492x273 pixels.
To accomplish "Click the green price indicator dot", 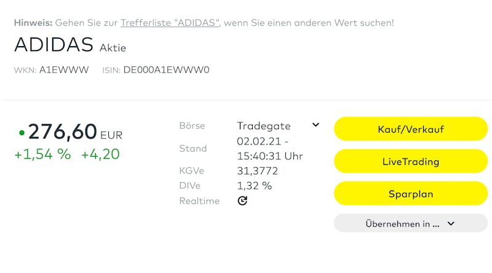I will coord(22,132).
